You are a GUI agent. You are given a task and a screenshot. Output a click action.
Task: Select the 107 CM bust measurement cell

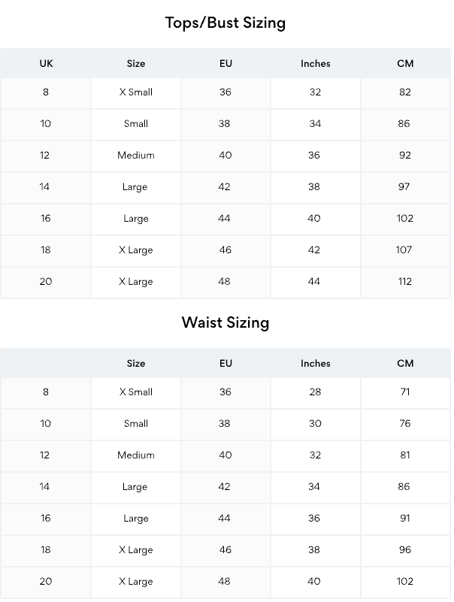point(404,250)
